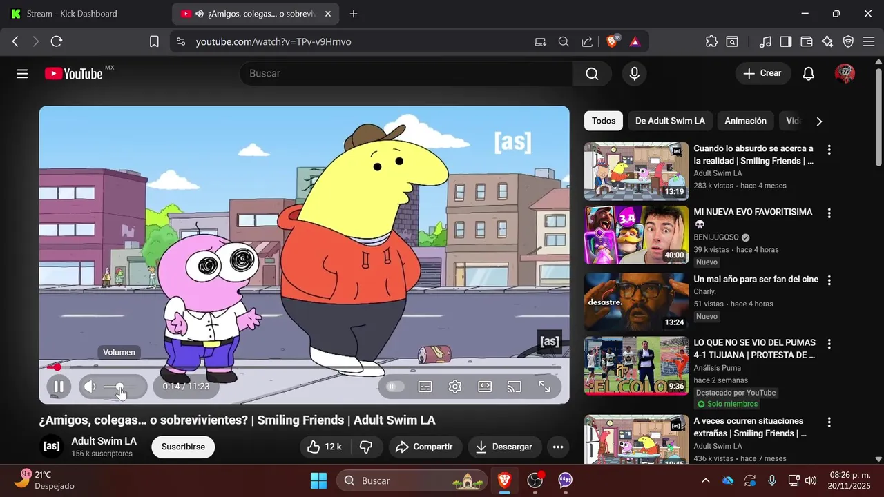Click the YouTube search field
This screenshot has width=884, height=497.
[x=406, y=73]
